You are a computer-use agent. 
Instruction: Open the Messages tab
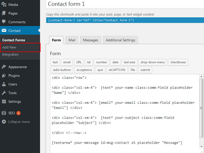click(x=91, y=40)
